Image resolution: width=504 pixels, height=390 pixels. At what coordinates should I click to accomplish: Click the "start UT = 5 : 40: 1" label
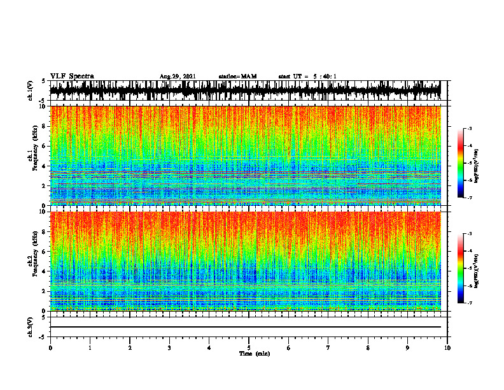pos(307,76)
